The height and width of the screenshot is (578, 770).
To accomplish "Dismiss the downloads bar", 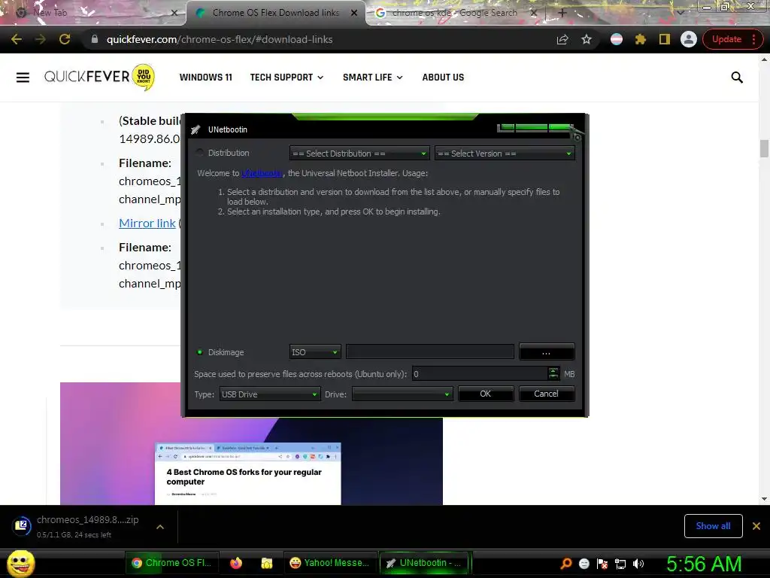I will (x=756, y=526).
